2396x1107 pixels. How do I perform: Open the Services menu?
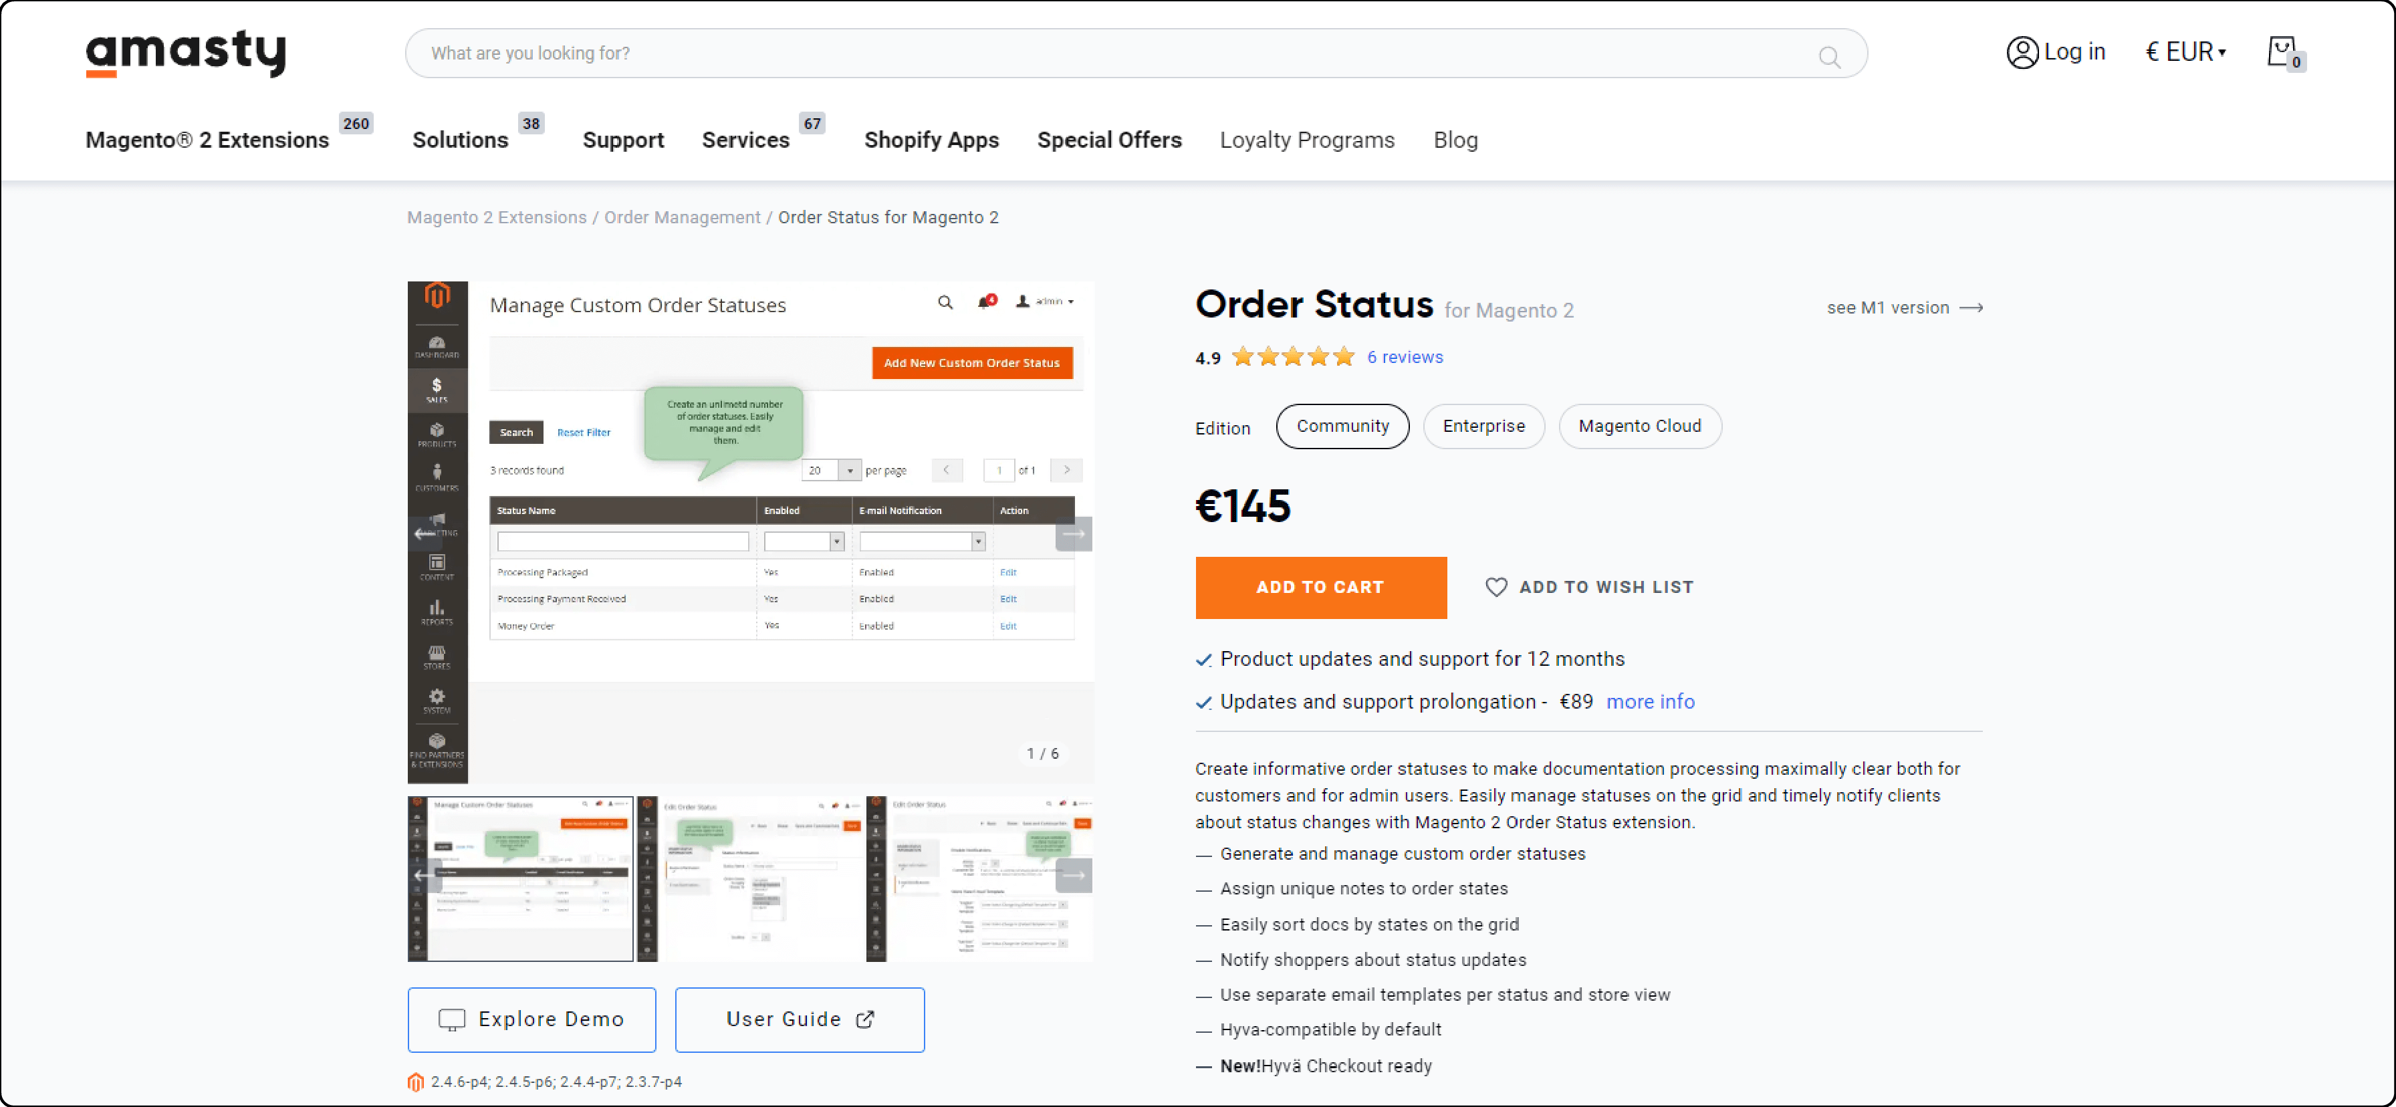[x=746, y=140]
